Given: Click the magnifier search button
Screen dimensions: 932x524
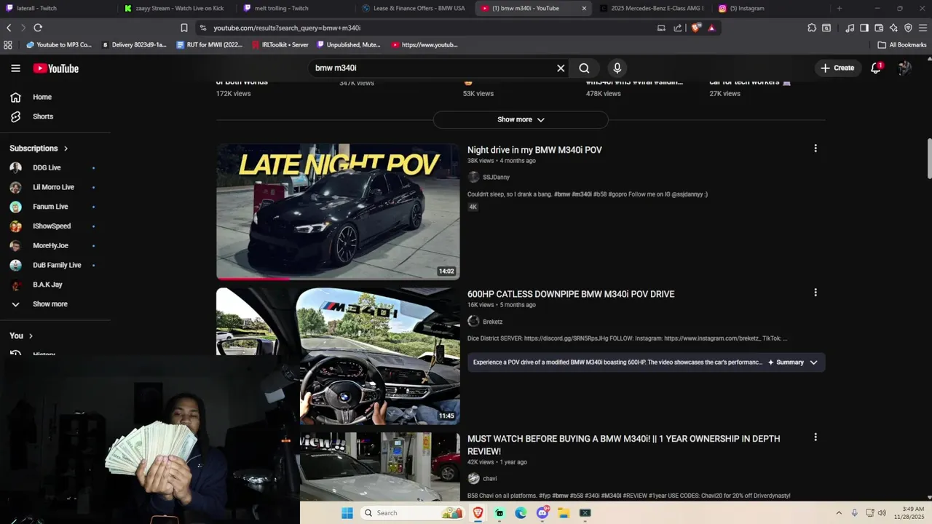Looking at the screenshot, I should (x=584, y=68).
